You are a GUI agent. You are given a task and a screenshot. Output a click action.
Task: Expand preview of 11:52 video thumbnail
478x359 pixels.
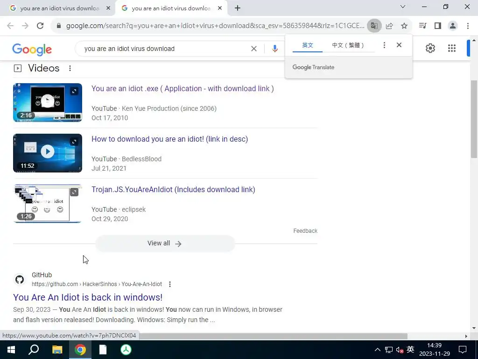pos(74,141)
